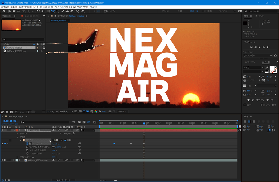
Task: Pick the eyedropper in the Character panel
Action: [267, 67]
